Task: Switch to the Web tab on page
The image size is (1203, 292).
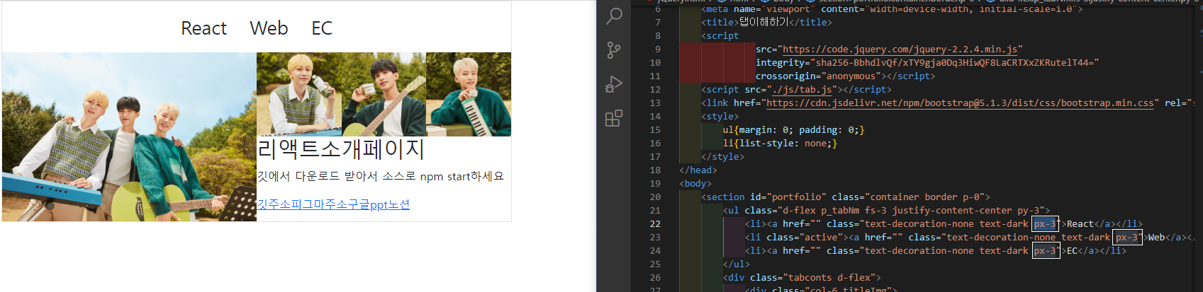Action: pyautogui.click(x=269, y=28)
